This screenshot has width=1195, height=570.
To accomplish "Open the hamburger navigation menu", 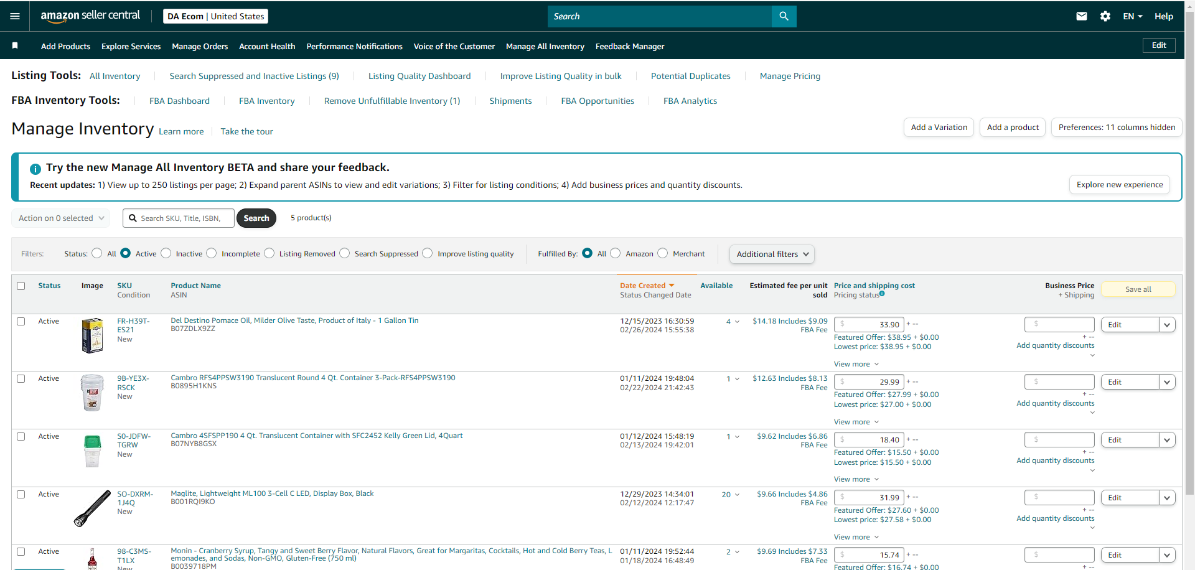I will [x=15, y=16].
